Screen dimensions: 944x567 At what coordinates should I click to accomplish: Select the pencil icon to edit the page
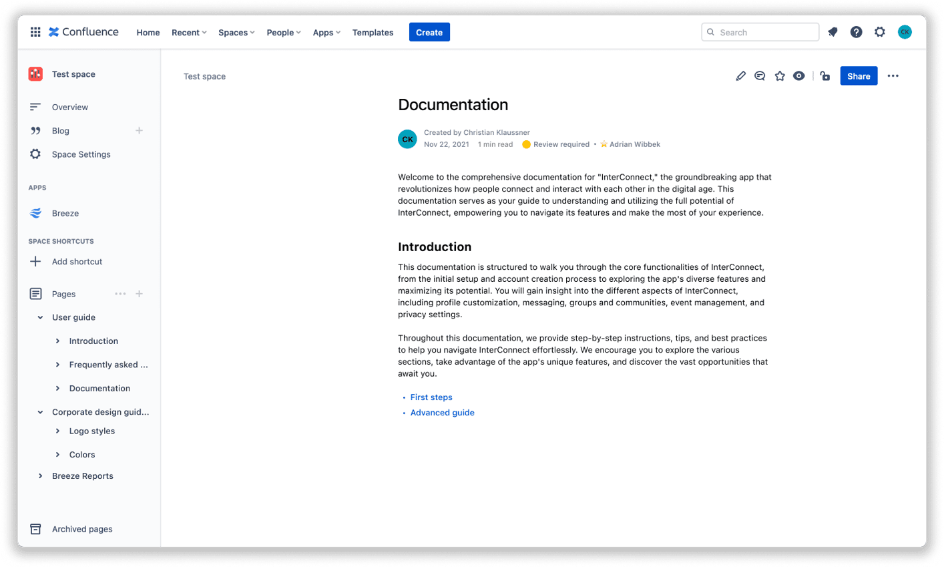[x=740, y=75]
